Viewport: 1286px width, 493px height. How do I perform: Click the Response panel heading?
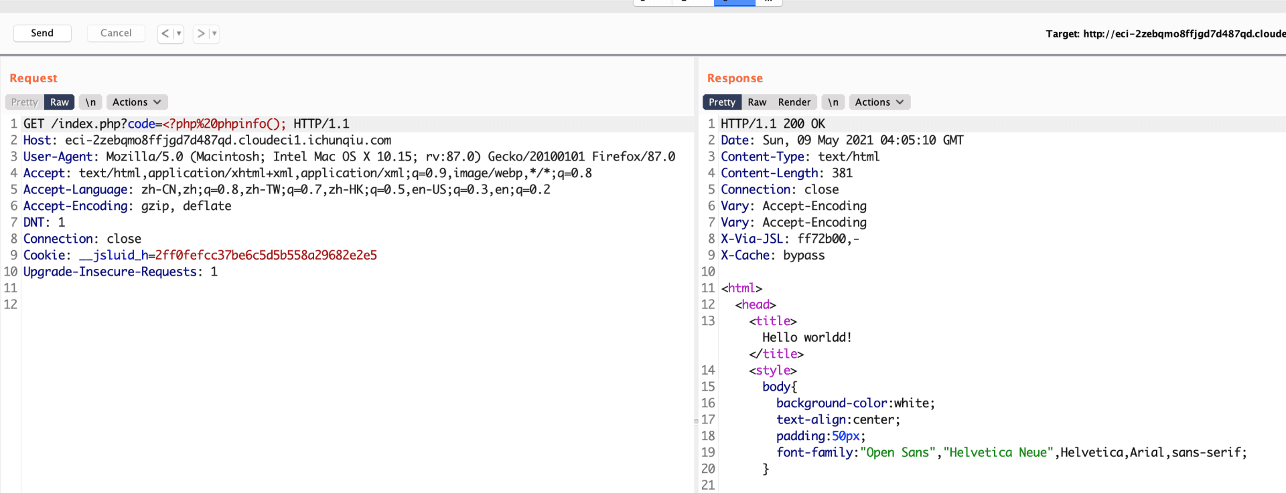735,78
